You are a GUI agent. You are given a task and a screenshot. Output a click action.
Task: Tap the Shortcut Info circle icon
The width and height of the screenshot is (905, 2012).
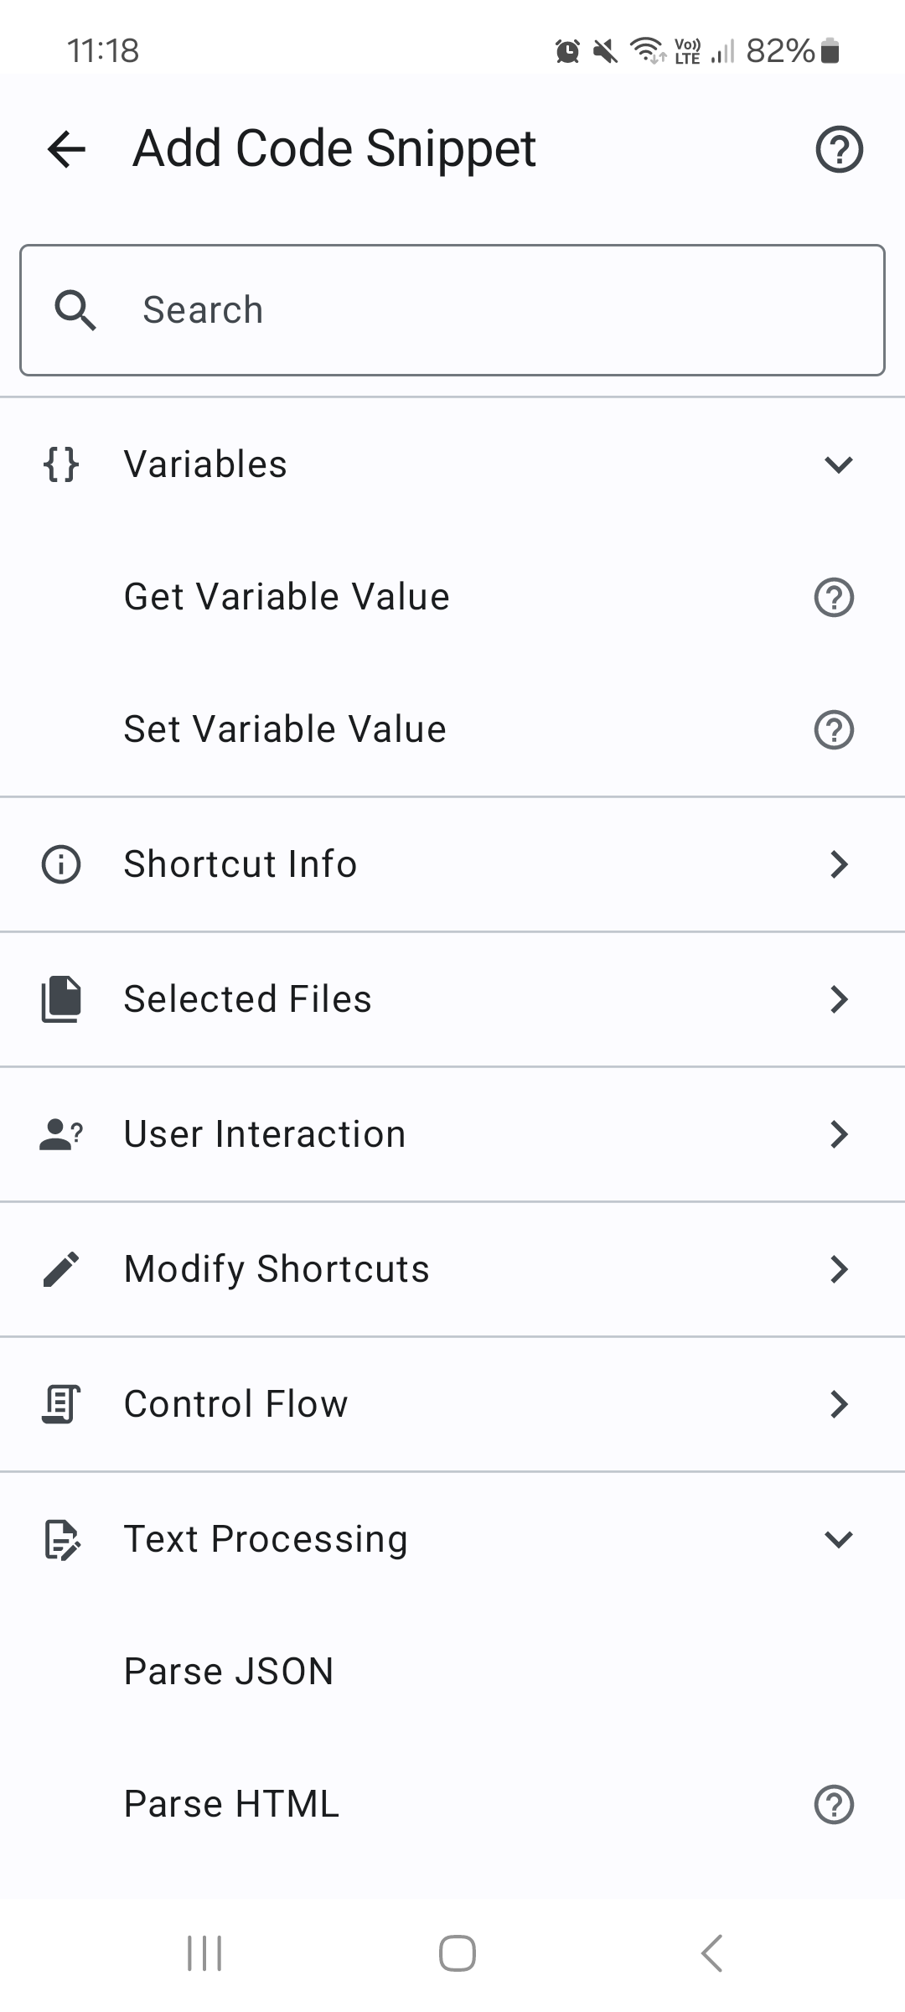click(61, 864)
